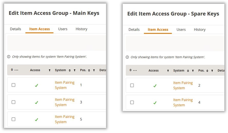Toggle green access checkmark for position 3

(36, 103)
